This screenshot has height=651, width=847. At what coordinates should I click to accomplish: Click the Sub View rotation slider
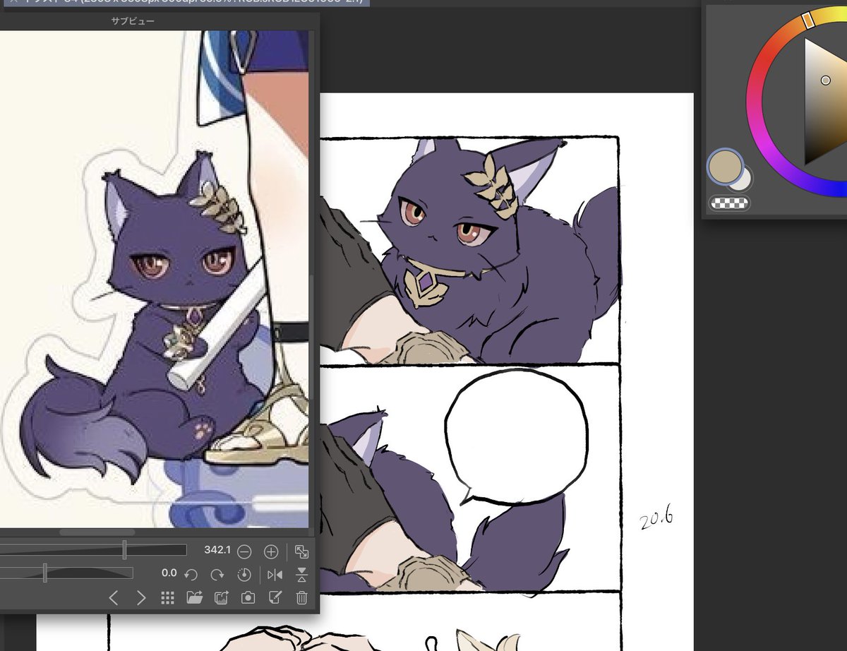(66, 573)
